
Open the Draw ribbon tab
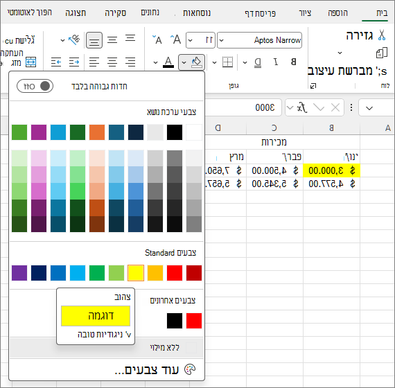coord(305,12)
